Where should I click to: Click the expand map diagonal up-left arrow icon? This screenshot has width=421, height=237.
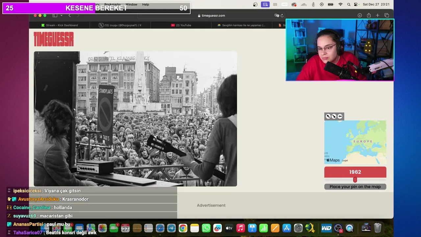pyautogui.click(x=328, y=116)
